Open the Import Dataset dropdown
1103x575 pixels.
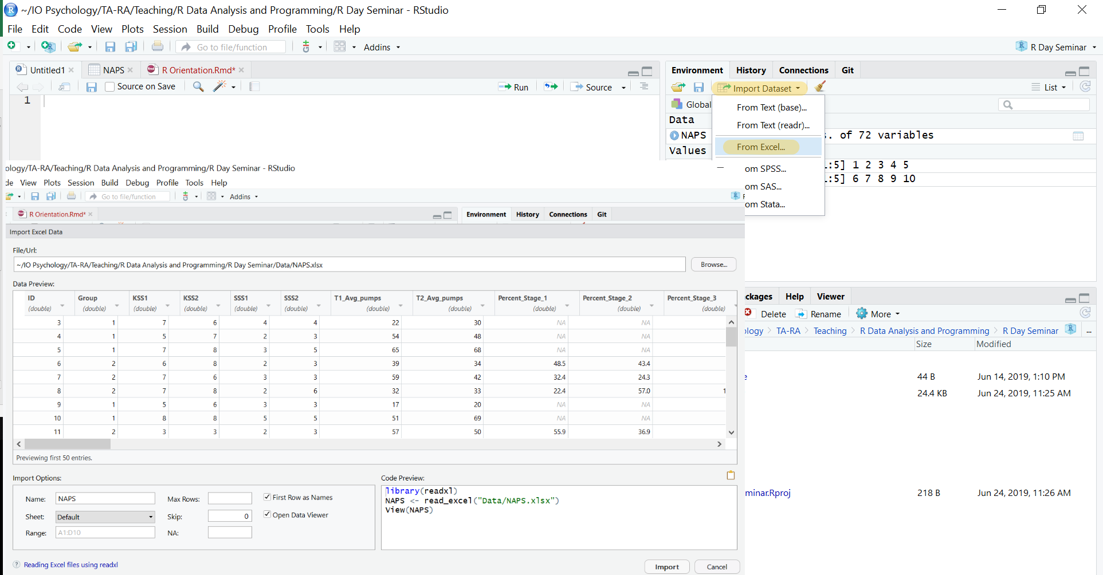pos(760,88)
